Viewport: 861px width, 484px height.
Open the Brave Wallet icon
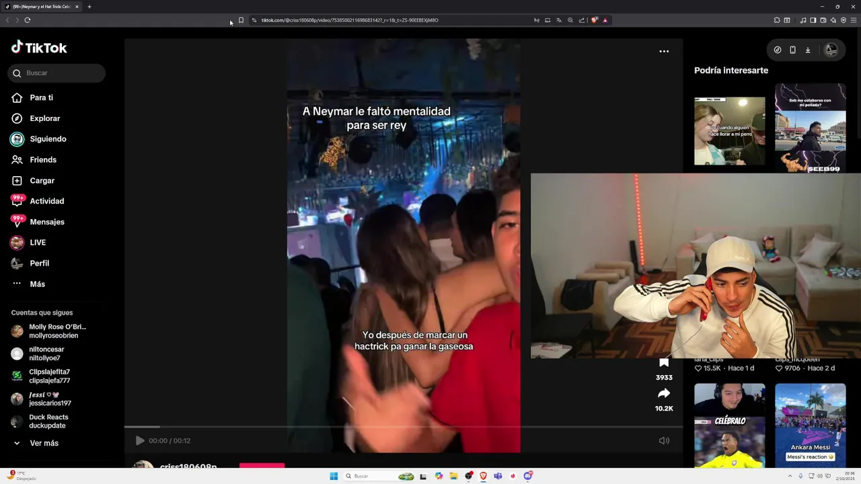pos(823,20)
